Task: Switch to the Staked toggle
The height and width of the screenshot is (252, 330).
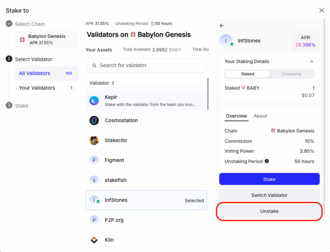Action: tap(247, 74)
